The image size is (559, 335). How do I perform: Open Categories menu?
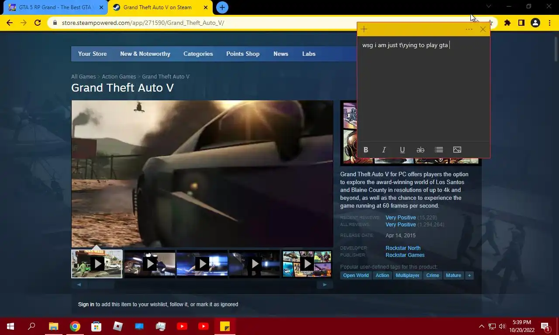(198, 54)
